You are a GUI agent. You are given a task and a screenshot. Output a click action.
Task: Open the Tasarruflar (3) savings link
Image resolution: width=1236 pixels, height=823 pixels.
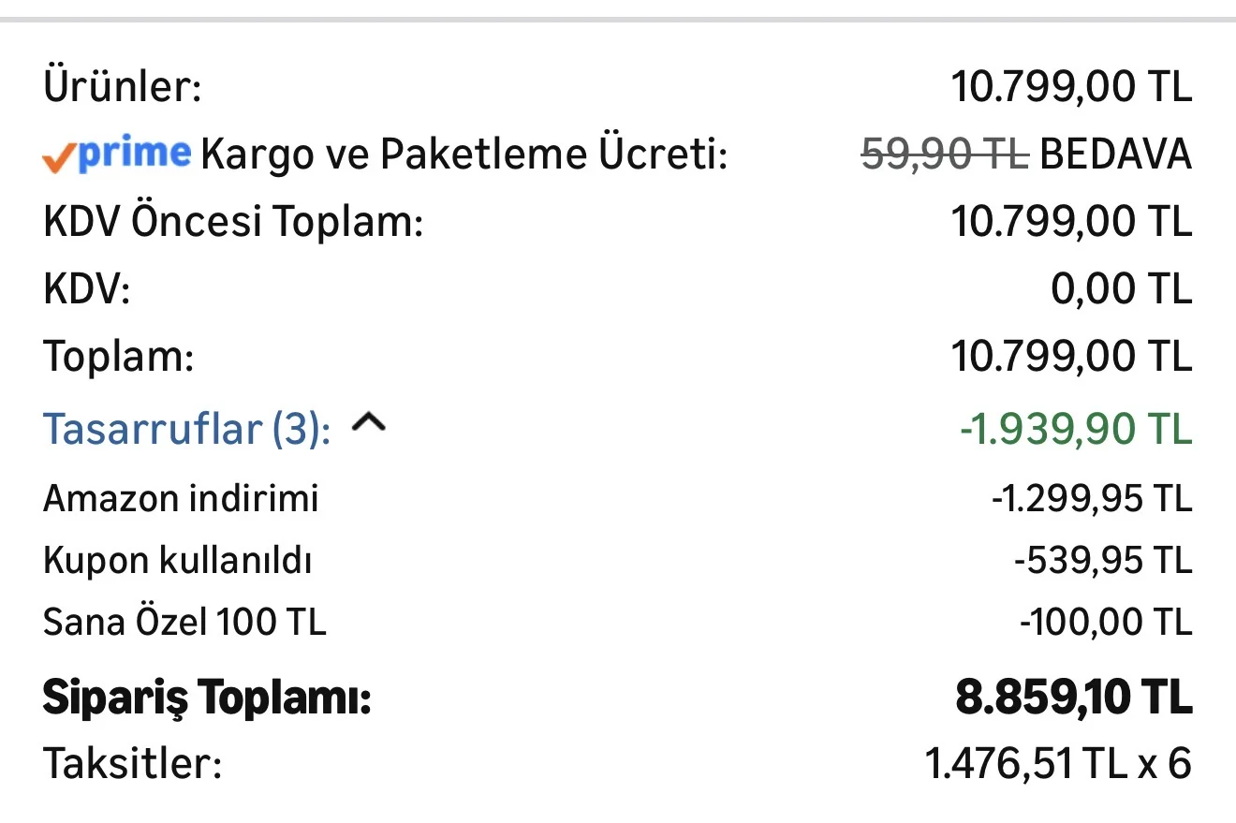click(186, 429)
